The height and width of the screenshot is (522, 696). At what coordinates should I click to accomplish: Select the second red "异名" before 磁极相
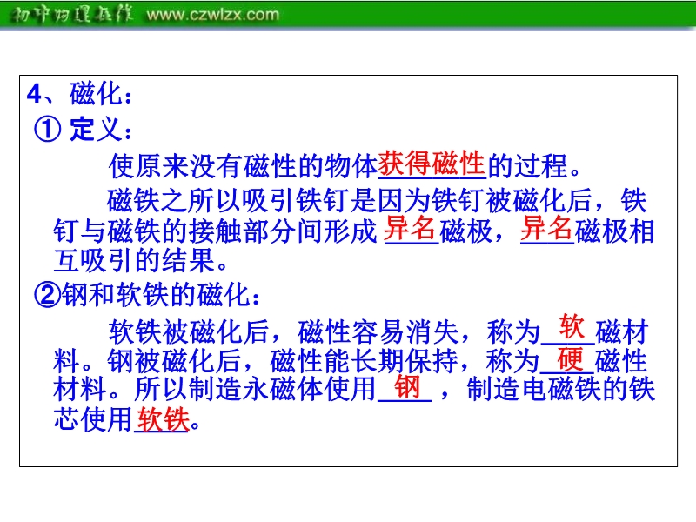546,229
